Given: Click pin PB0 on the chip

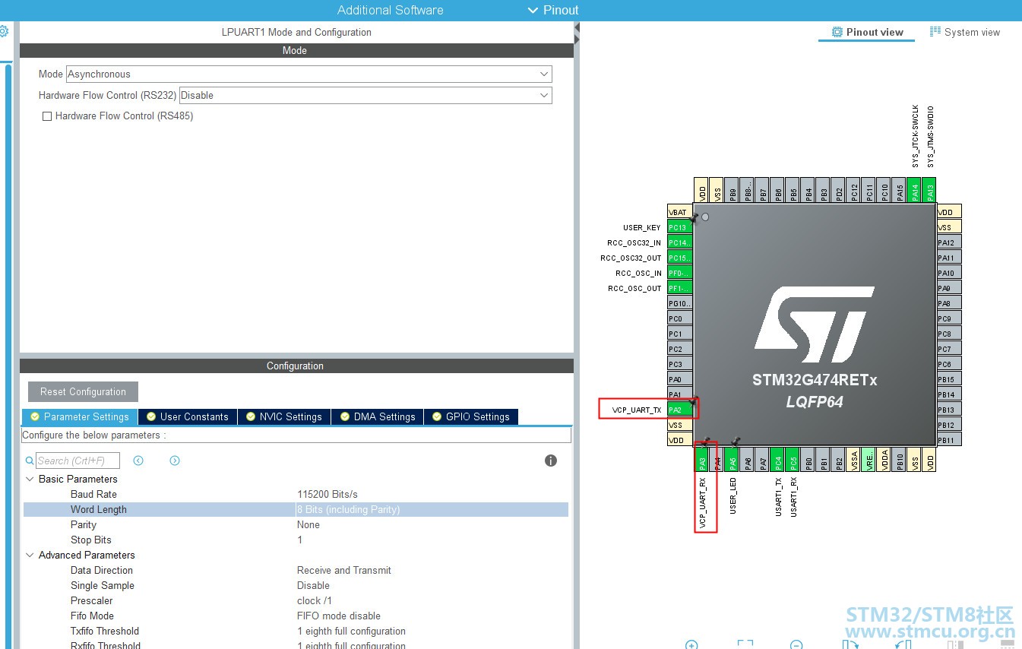Looking at the screenshot, I should pyautogui.click(x=808, y=459).
